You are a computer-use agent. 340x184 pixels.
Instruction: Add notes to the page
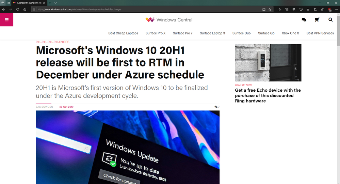click(315, 9)
